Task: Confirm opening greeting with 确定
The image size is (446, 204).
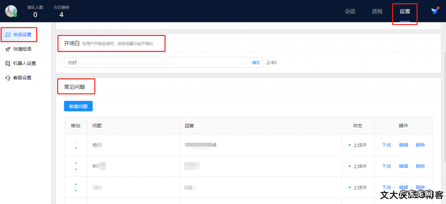Action: coord(256,63)
